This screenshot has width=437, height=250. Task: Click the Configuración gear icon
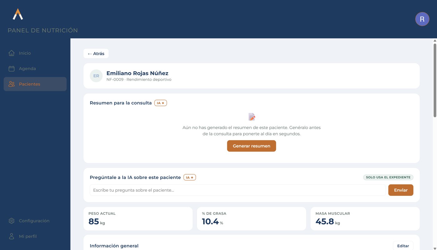(12, 221)
